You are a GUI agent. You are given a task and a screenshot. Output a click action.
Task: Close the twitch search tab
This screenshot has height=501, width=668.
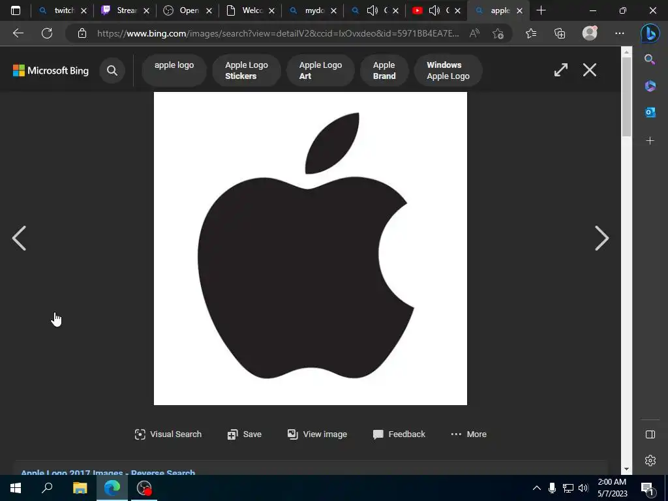[84, 11]
